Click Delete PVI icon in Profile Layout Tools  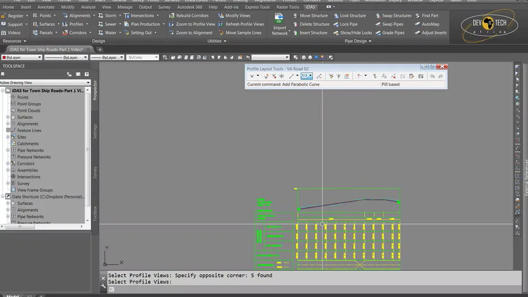[274, 76]
